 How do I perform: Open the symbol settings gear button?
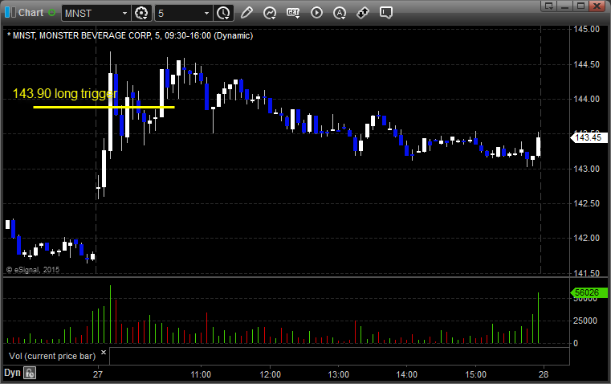tap(141, 13)
